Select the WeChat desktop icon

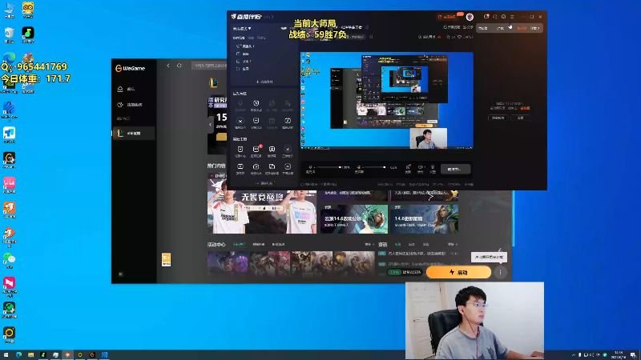(x=9, y=261)
